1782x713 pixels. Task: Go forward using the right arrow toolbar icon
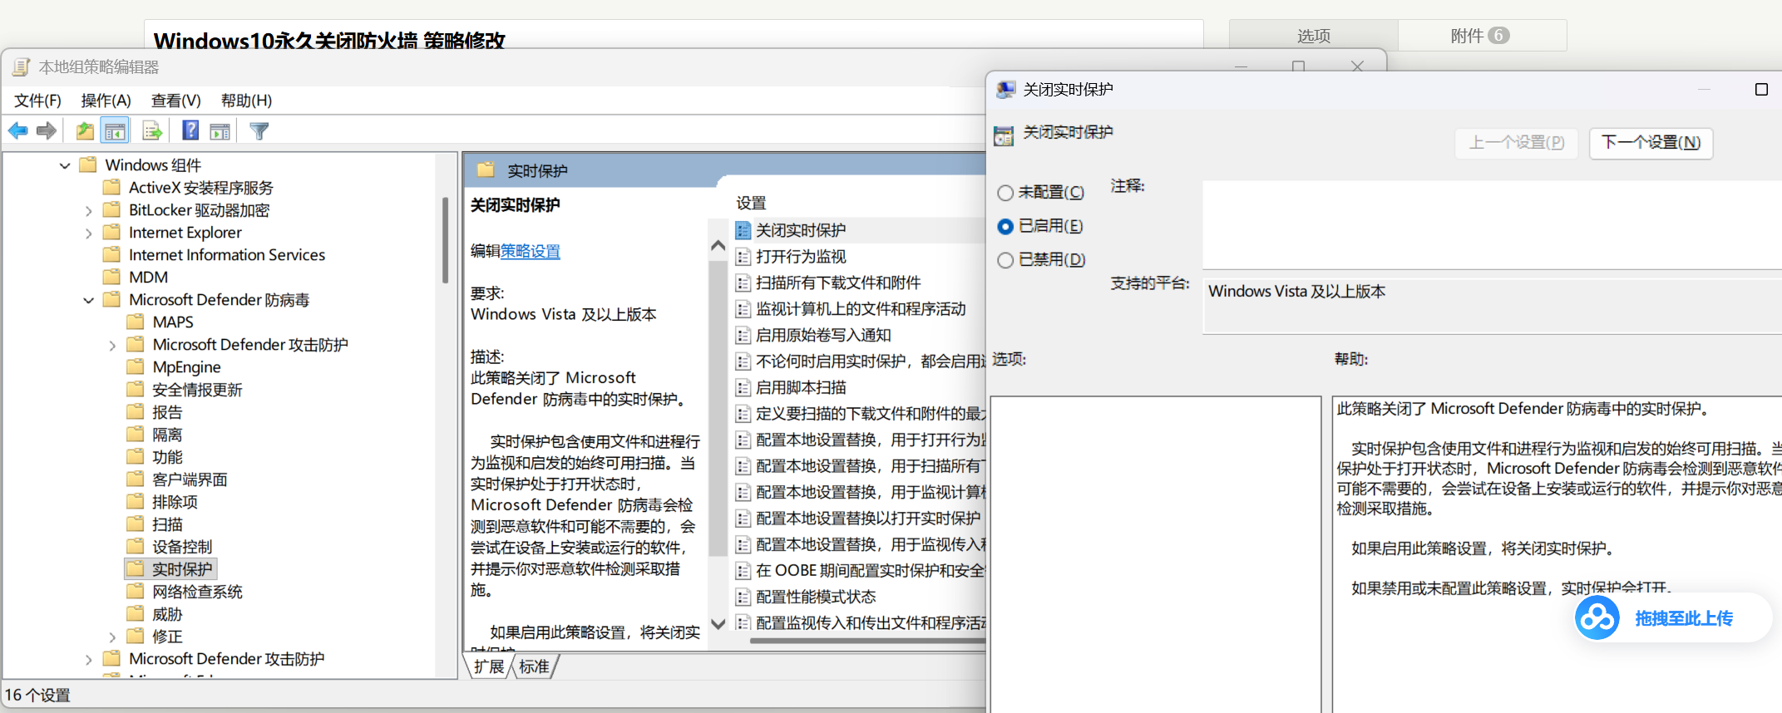coord(47,130)
